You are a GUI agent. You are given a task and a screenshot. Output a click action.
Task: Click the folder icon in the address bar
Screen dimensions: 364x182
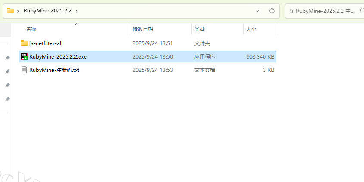point(10,10)
